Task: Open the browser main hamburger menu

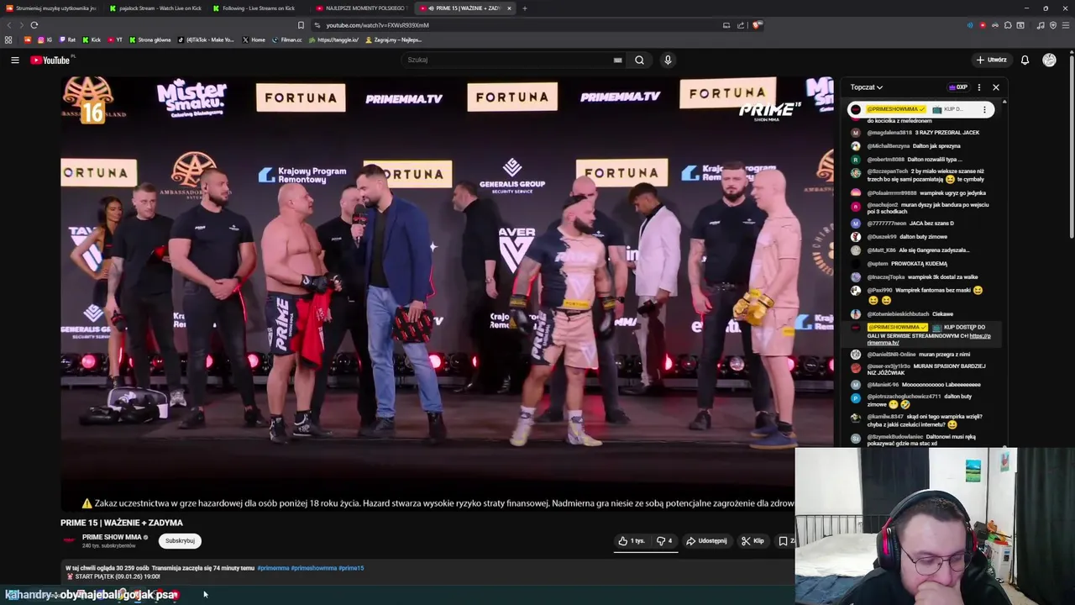Action: (1066, 25)
